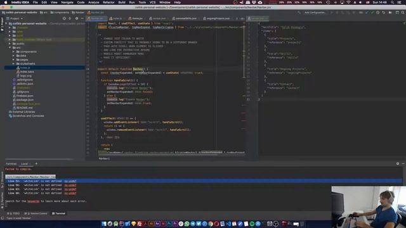Image resolution: width=406 pixels, height=228 pixels.
Task: Open the Version Control tool window button
Action: point(36,213)
